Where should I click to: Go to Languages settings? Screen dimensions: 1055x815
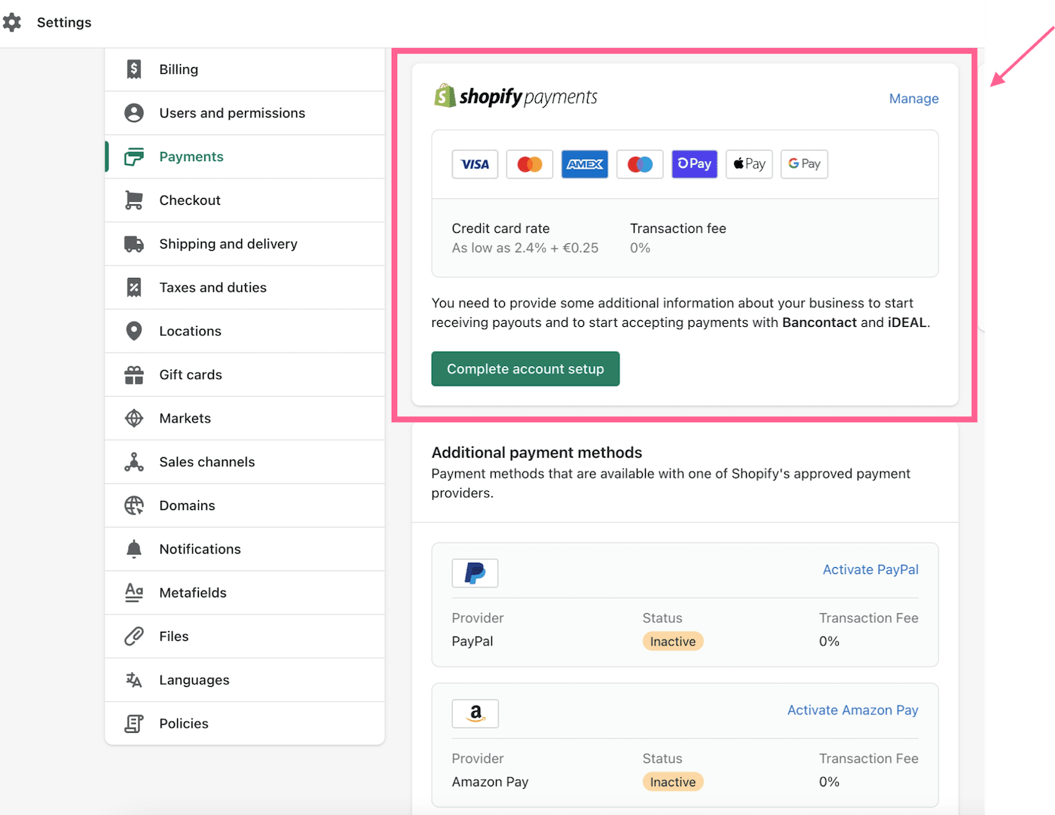(x=245, y=680)
